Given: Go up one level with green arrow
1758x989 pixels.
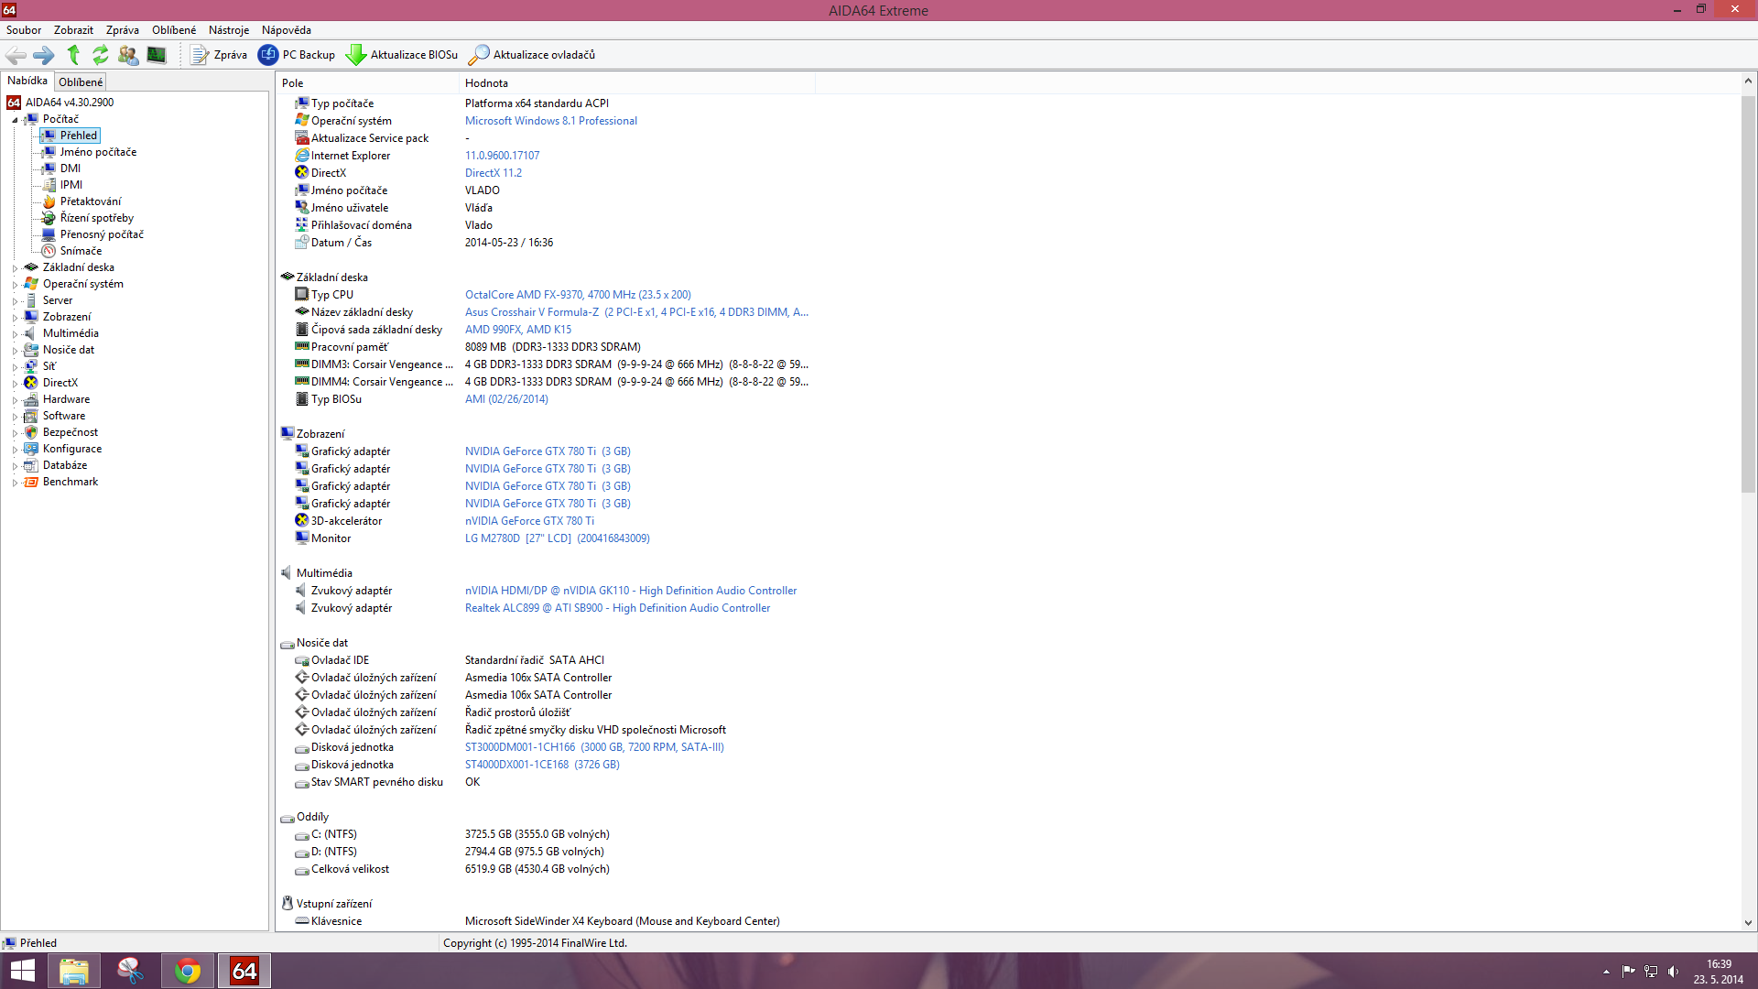Looking at the screenshot, I should (73, 55).
